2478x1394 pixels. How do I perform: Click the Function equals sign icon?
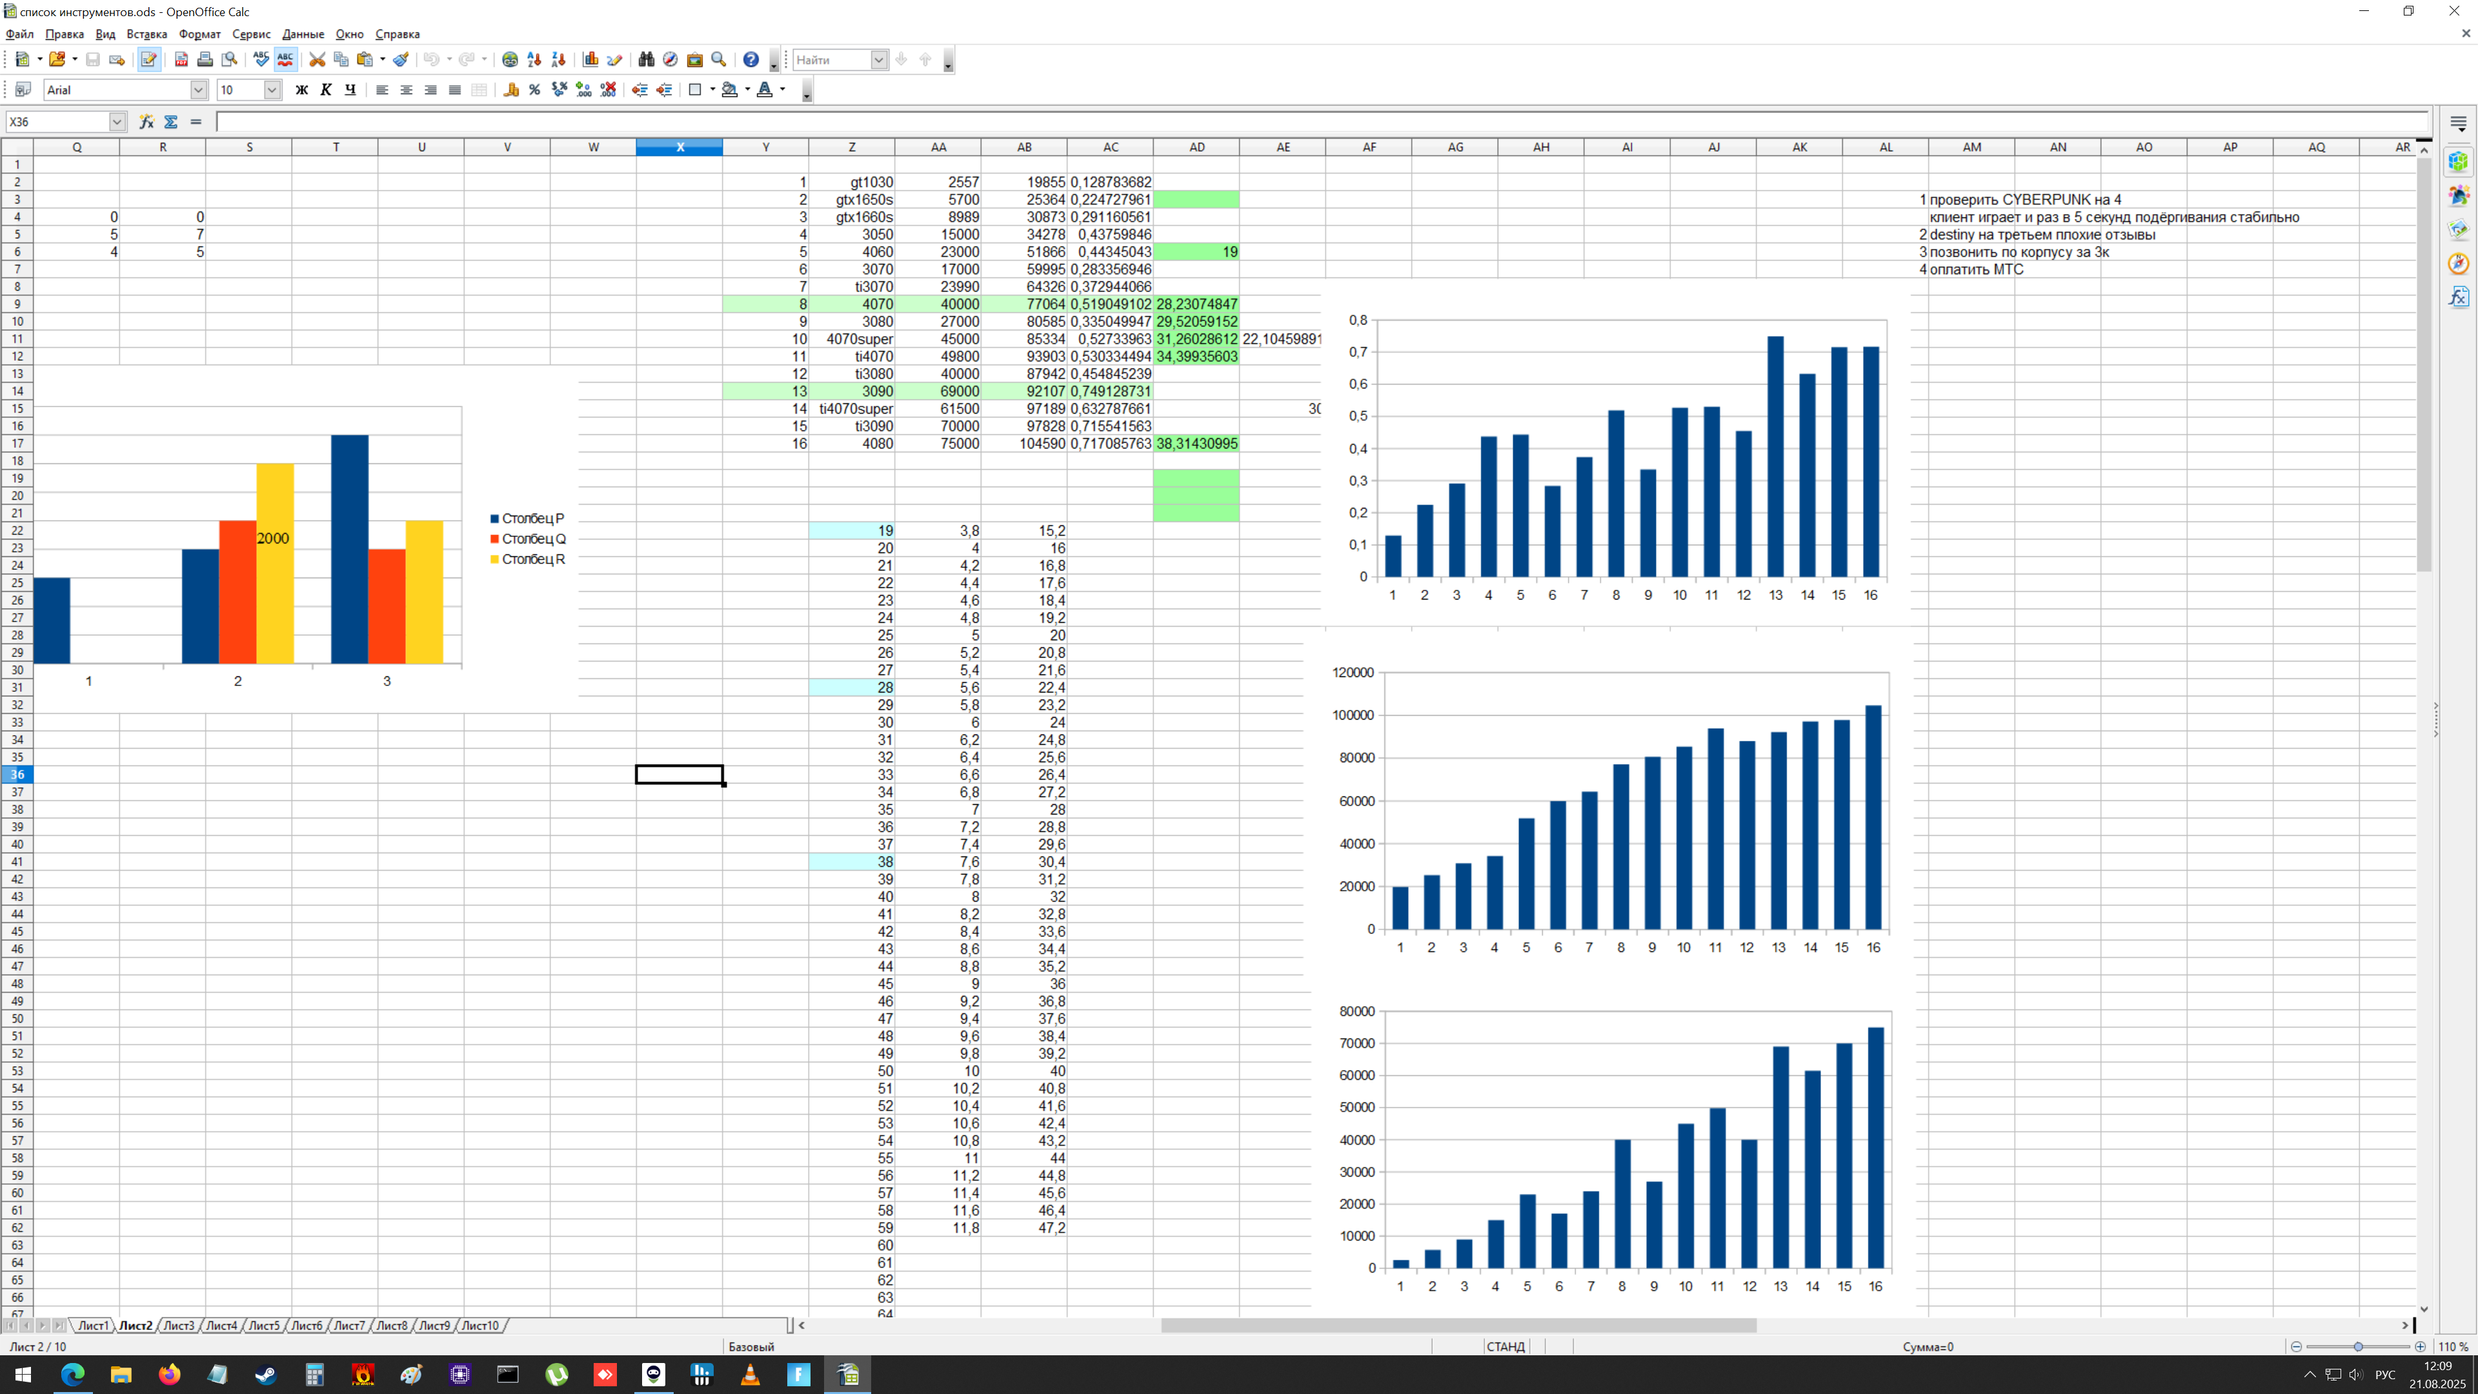pyautogui.click(x=196, y=121)
